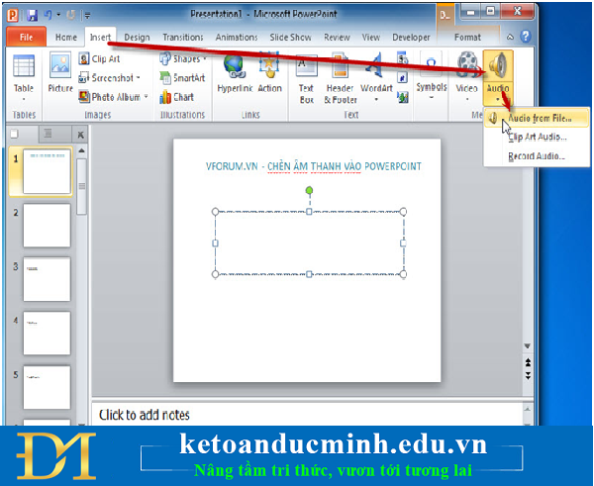The height and width of the screenshot is (486, 594).
Task: Open the Format contextual tab
Action: coord(467,38)
